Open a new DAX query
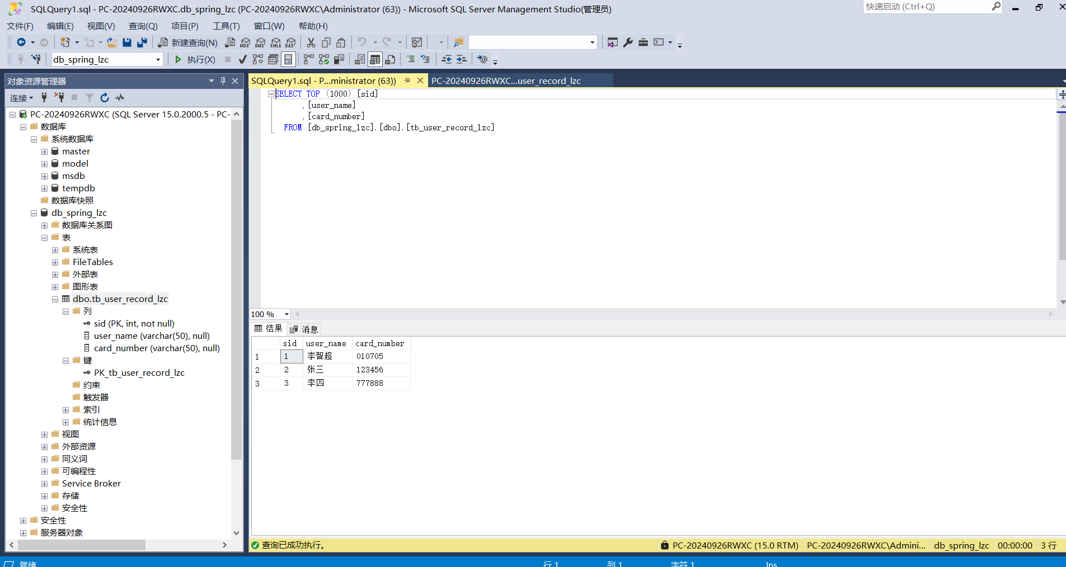The height and width of the screenshot is (567, 1066). click(290, 42)
